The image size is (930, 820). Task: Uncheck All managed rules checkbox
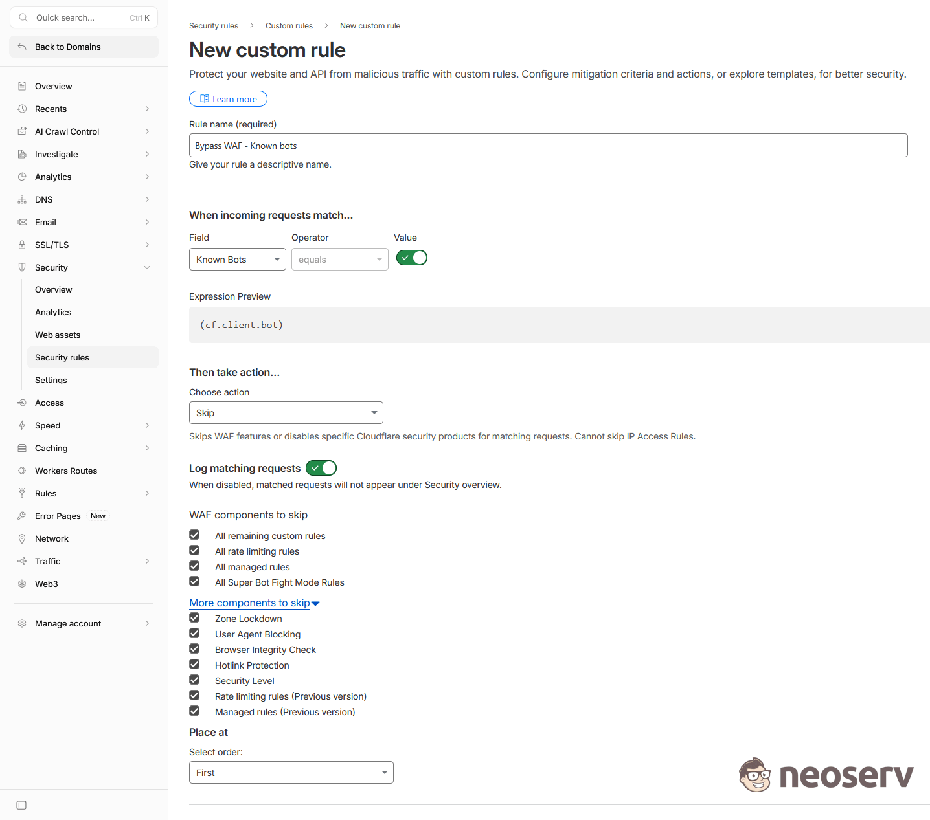pyautogui.click(x=194, y=566)
